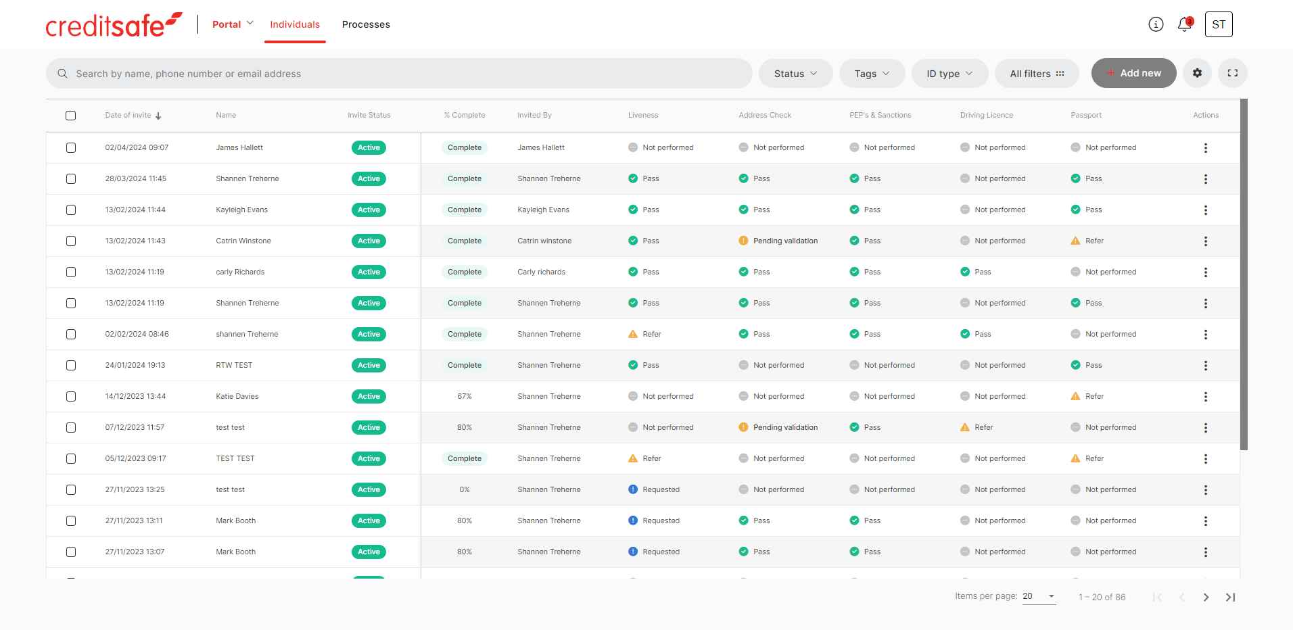1293x630 pixels.
Task: Tick checkbox for Kayleigh Evans row
Action: coord(71,210)
